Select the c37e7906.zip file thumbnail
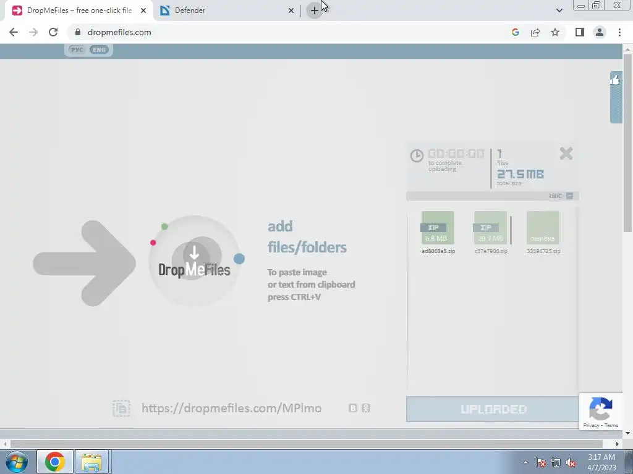The image size is (633, 474). (490, 228)
